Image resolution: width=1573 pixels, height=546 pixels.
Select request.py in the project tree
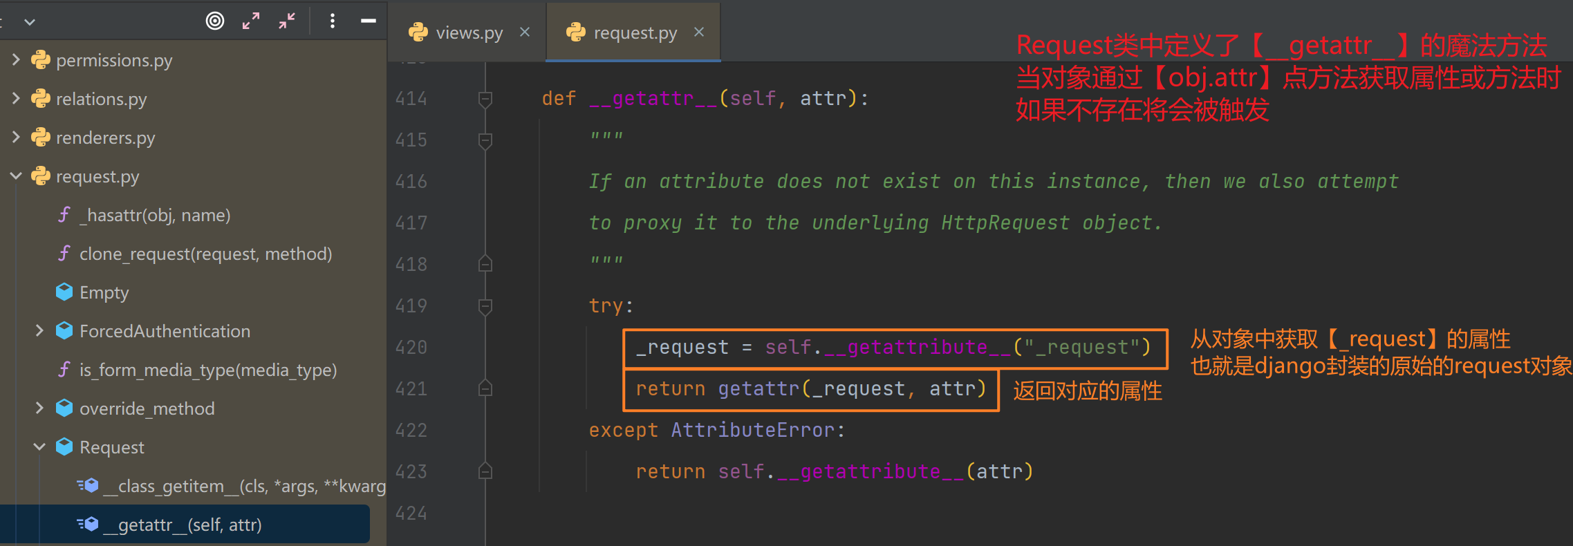point(97,177)
